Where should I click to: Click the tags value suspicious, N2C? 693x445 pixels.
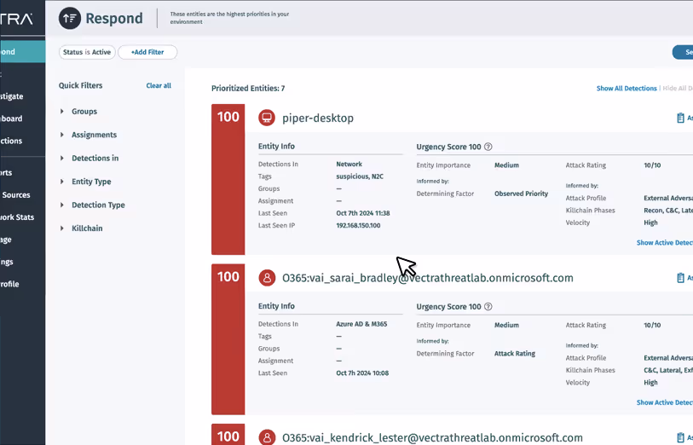(360, 176)
